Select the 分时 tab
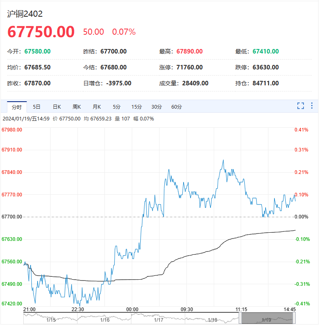The height and width of the screenshot is (325, 319). [x=17, y=107]
